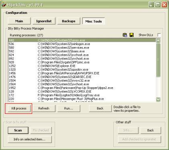This screenshot has height=150, width=169.
Task: Select process 580 services.exe row
Action: [x=82, y=47]
